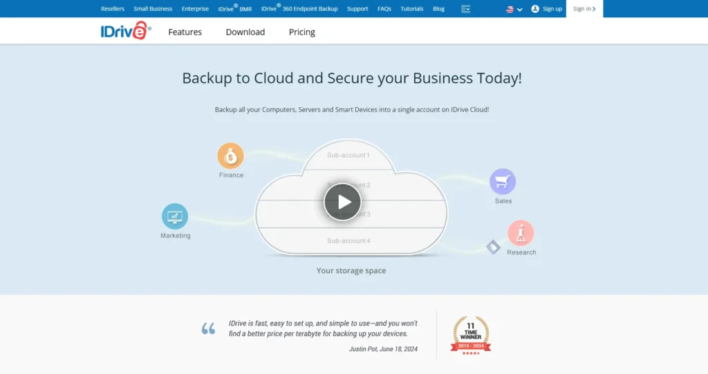The width and height of the screenshot is (708, 374).
Task: Click the Marketing monitor icon
Action: [175, 216]
